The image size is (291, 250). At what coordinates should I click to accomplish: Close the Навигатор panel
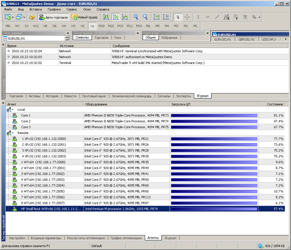point(208,33)
